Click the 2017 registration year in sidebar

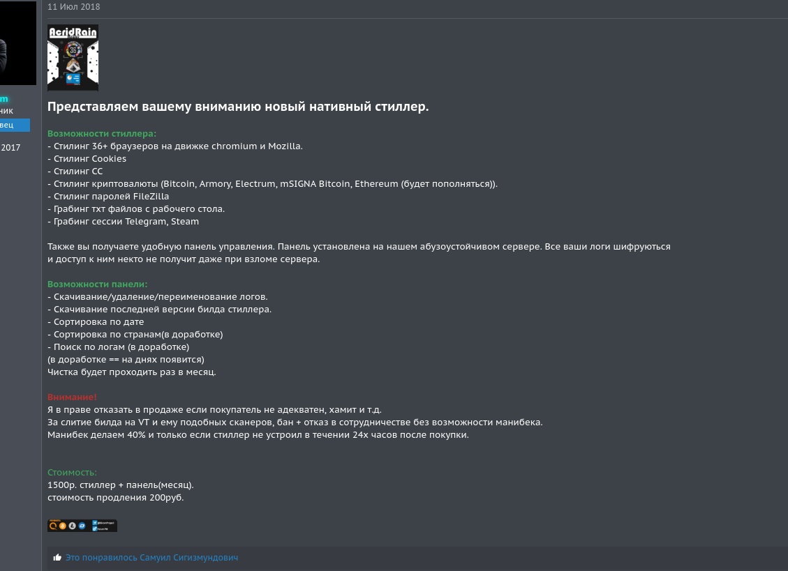(10, 148)
